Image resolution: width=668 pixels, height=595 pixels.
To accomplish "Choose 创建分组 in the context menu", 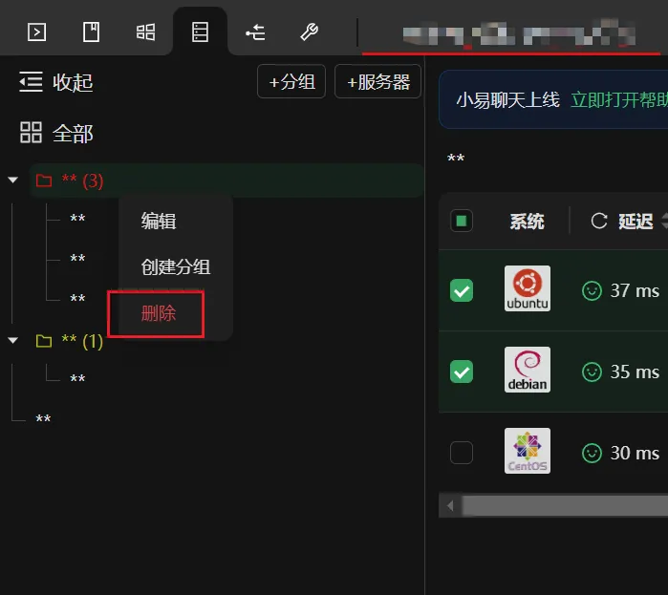I will click(176, 267).
